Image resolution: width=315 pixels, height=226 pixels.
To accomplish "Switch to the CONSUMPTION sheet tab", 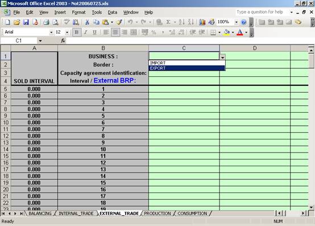I will click(x=192, y=213).
